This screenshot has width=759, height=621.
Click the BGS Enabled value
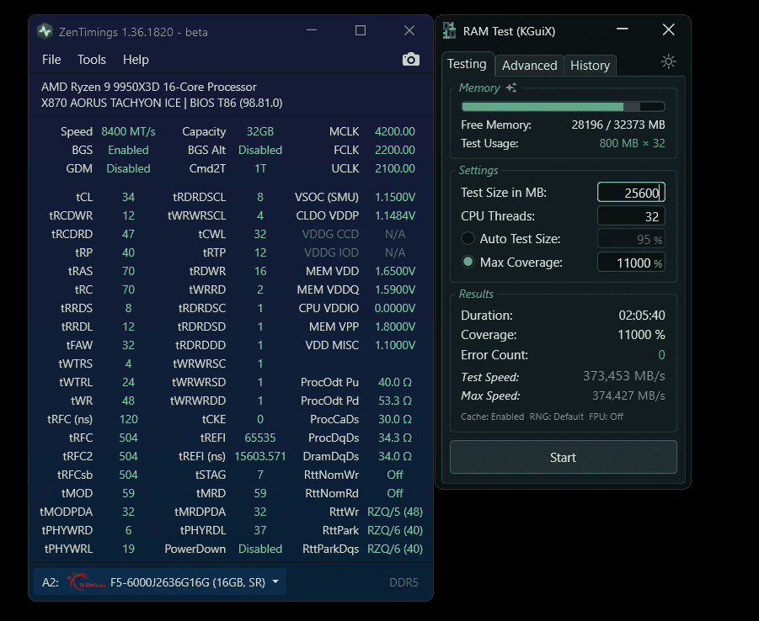(x=128, y=150)
